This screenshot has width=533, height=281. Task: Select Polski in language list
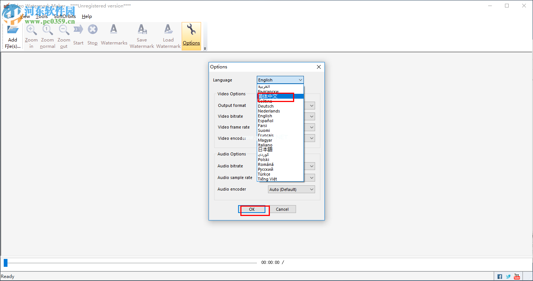pos(280,160)
